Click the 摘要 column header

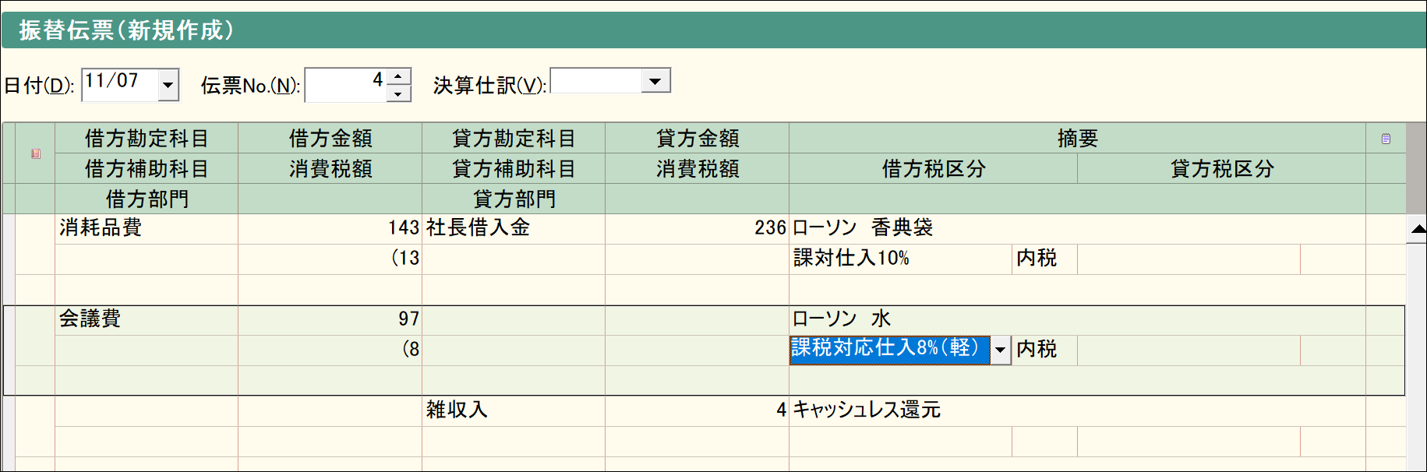(x=1078, y=138)
